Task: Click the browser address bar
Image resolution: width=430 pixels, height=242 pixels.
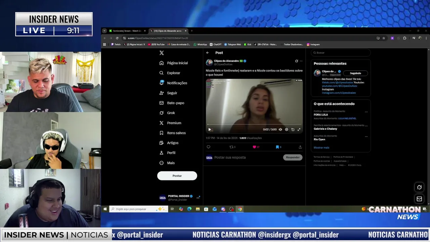Action: pos(249,38)
